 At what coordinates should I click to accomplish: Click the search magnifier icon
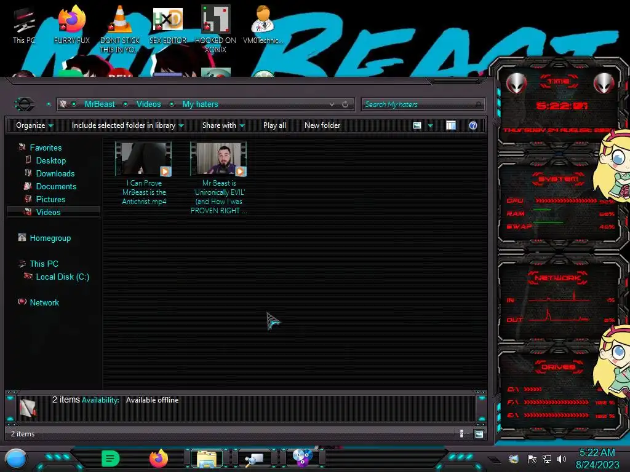pos(478,104)
